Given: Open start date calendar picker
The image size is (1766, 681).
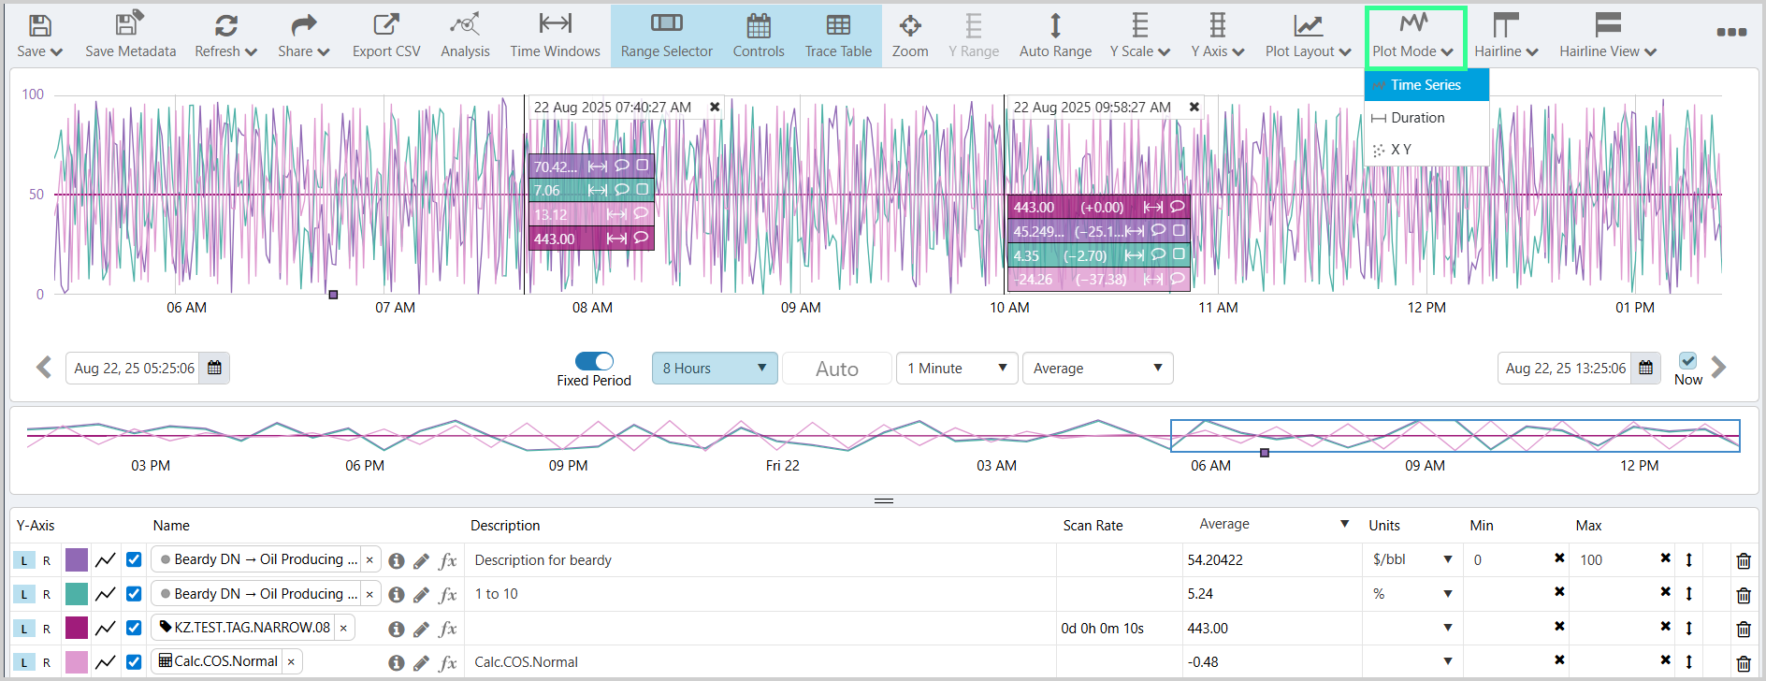Looking at the screenshot, I should [x=214, y=369].
